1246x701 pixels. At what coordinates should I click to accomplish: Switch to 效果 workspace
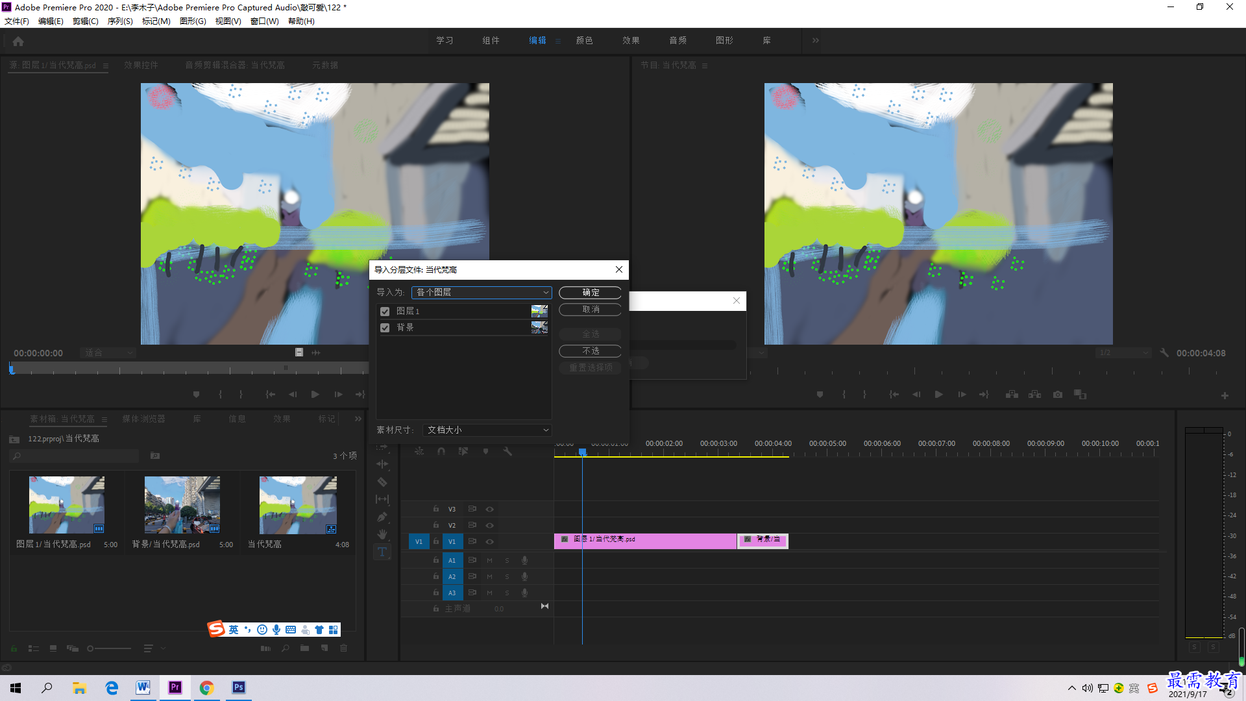pos(631,40)
